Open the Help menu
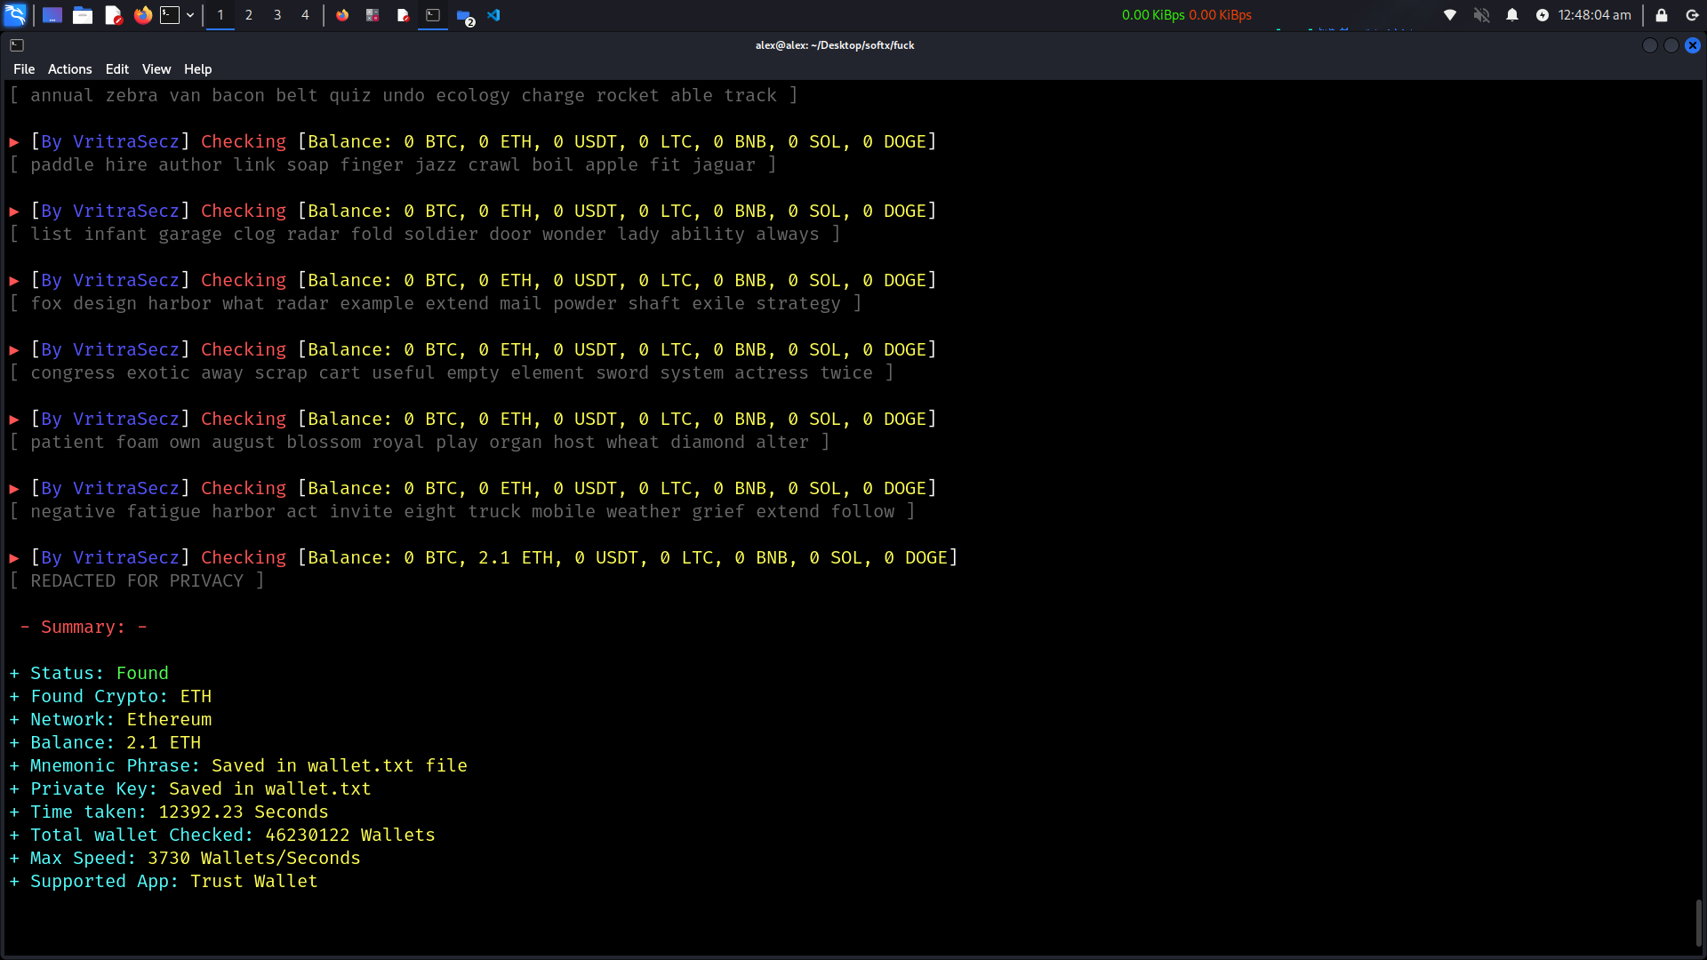The height and width of the screenshot is (960, 1707). pos(197,69)
